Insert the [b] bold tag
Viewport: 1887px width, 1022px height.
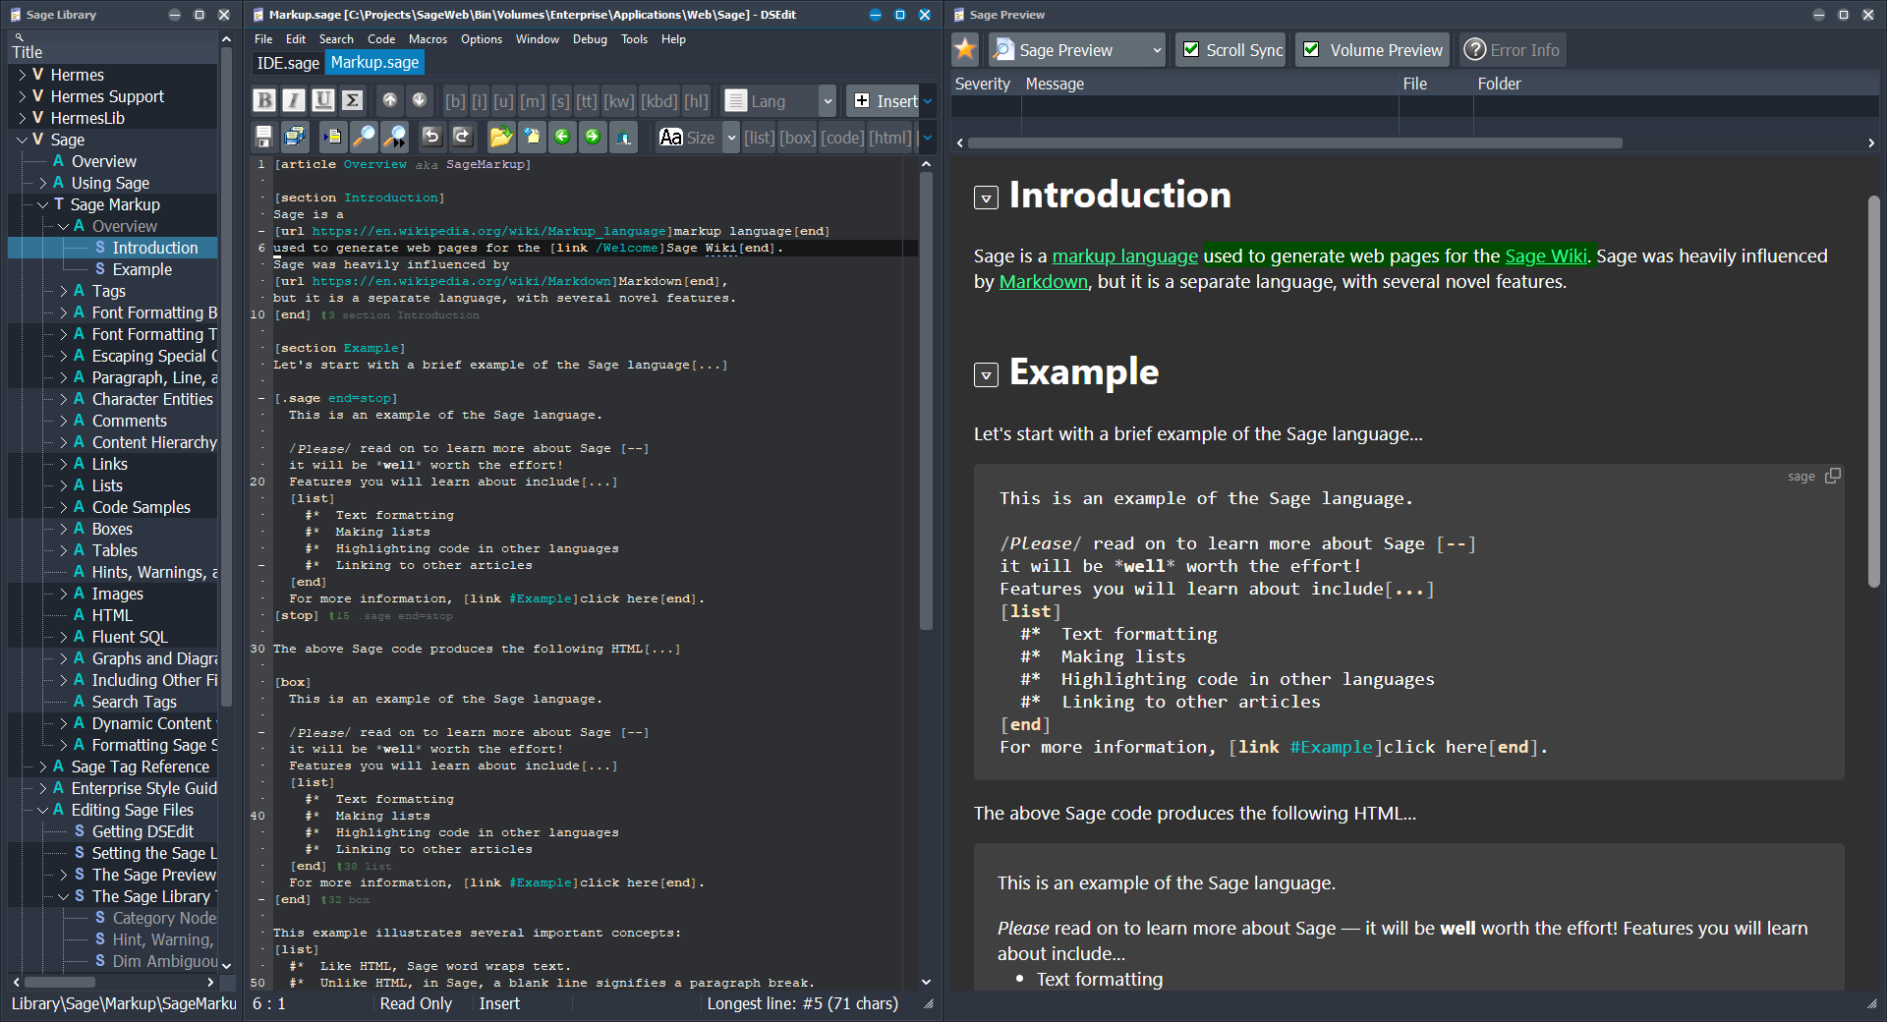[455, 101]
